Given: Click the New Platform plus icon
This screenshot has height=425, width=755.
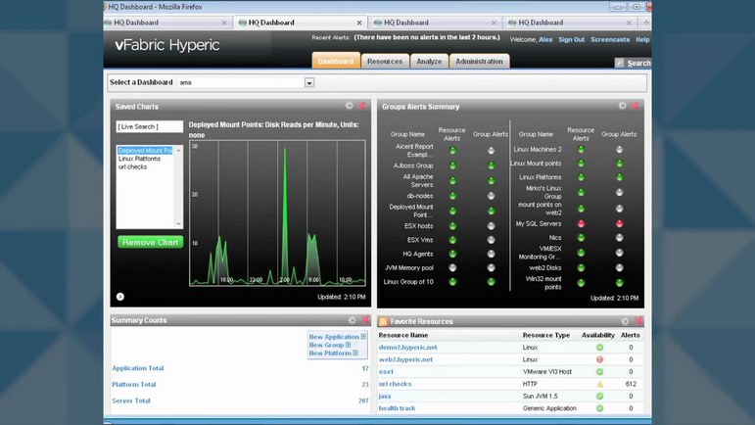Looking at the screenshot, I should 355,353.
